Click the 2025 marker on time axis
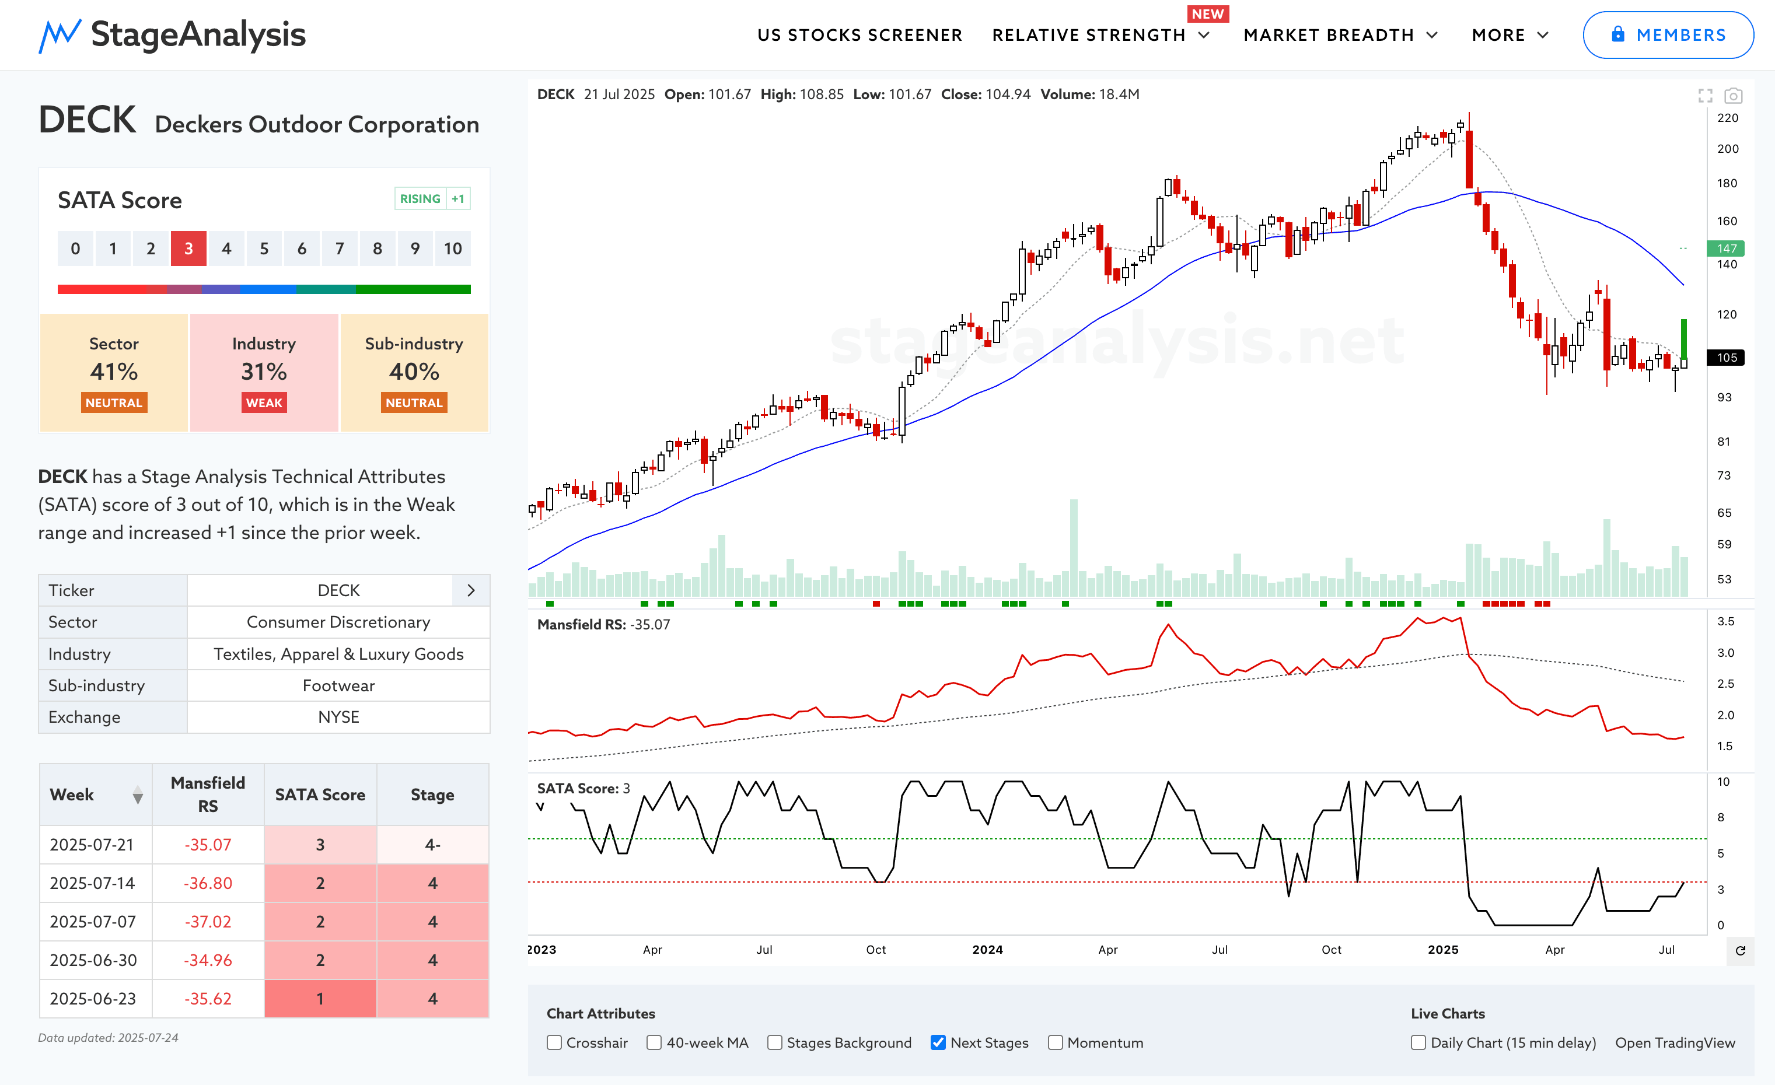Image resolution: width=1775 pixels, height=1085 pixels. coord(1443,950)
